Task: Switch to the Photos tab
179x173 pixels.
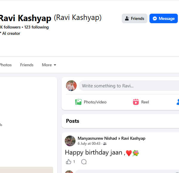Action: click(6, 65)
